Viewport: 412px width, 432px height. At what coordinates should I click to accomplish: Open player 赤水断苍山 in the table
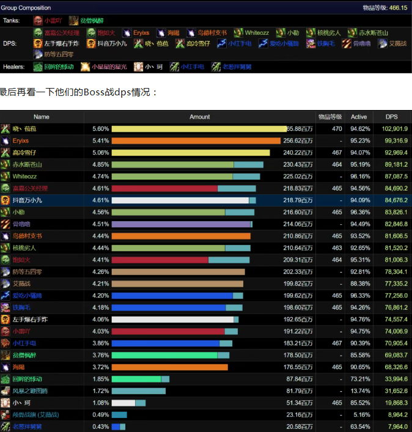28,164
